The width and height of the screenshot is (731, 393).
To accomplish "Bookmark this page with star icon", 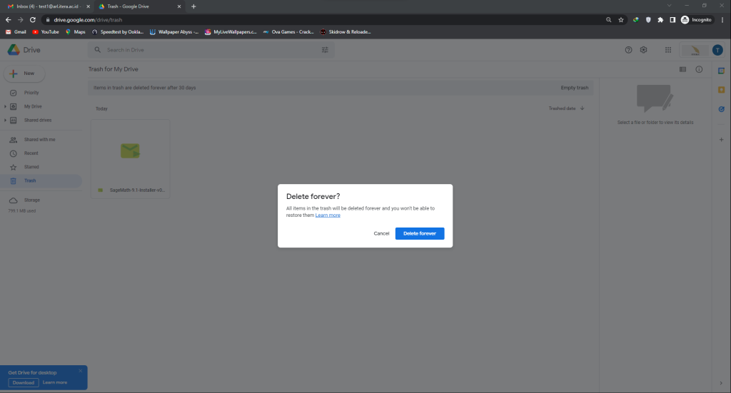I will coord(621,20).
